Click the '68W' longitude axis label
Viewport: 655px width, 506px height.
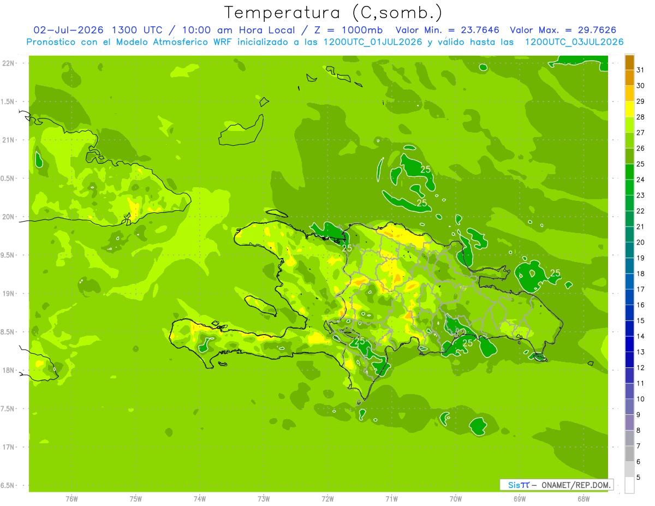click(x=583, y=499)
